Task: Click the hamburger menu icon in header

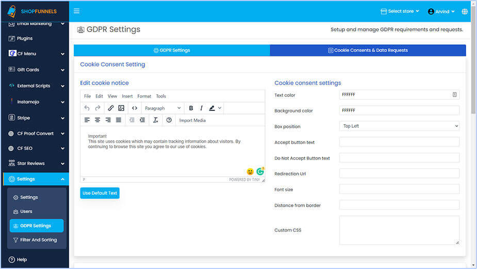Action: (77, 11)
